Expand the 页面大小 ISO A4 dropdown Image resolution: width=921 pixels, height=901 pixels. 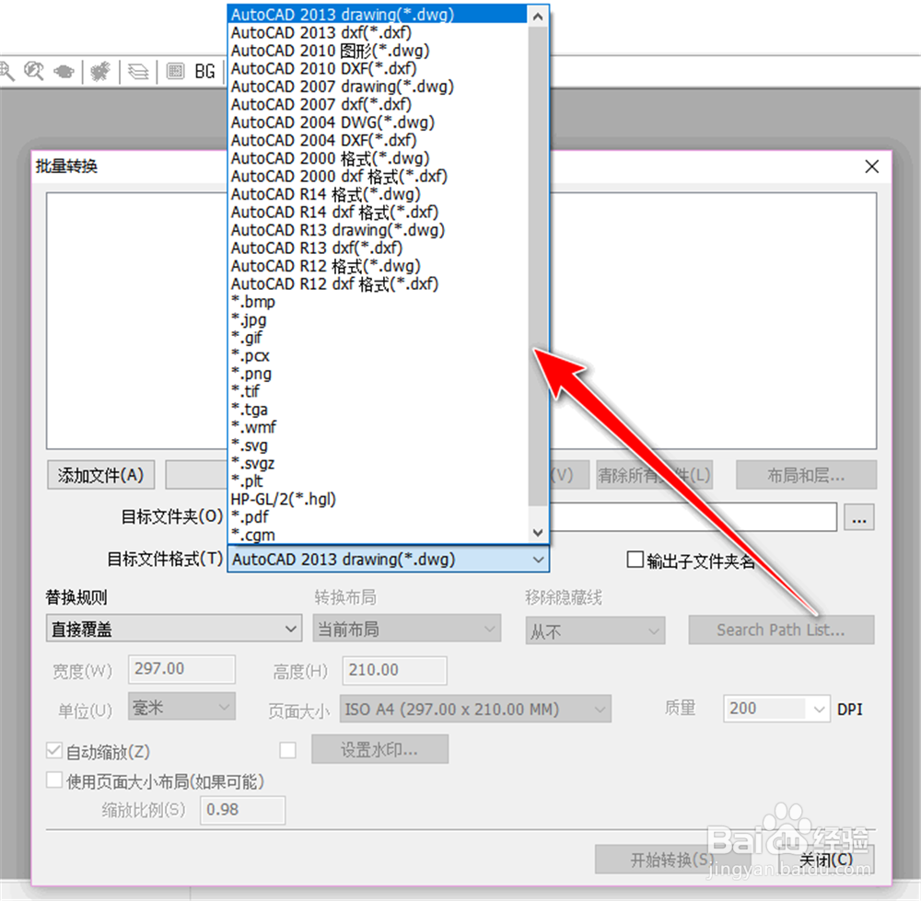(x=475, y=709)
